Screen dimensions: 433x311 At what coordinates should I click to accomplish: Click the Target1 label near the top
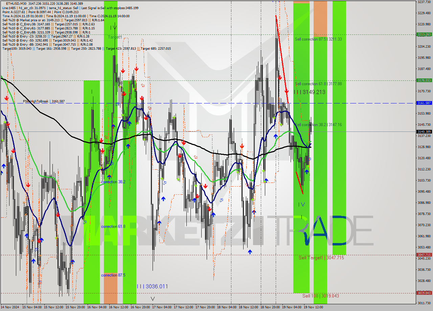[115, 37]
